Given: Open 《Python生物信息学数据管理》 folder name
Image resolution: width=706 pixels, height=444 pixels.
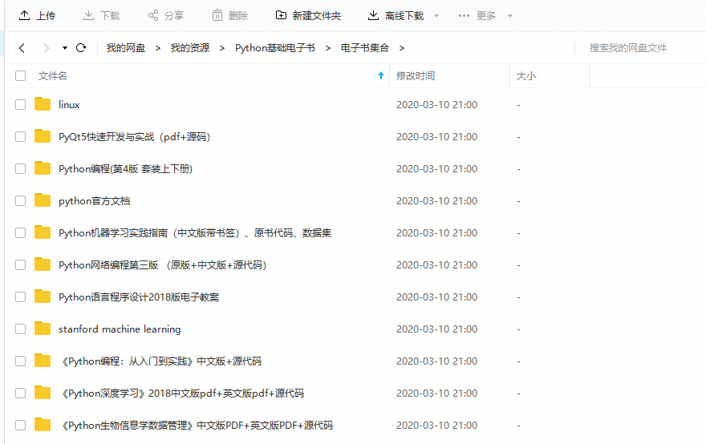Looking at the screenshot, I should (197, 425).
